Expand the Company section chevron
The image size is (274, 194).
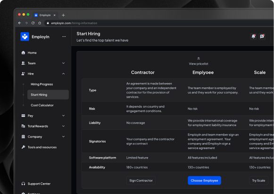pos(64,136)
